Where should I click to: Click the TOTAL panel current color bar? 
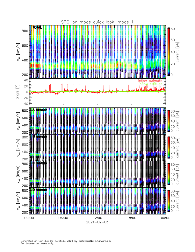(169, 51)
